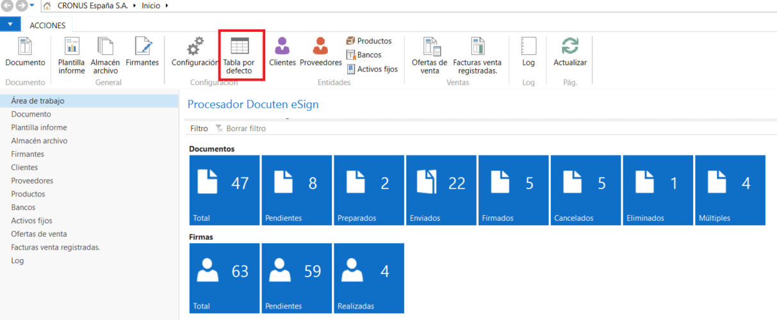Select Plantilla informe in navigation pane
Screen dimensions: 777x320
point(89,127)
